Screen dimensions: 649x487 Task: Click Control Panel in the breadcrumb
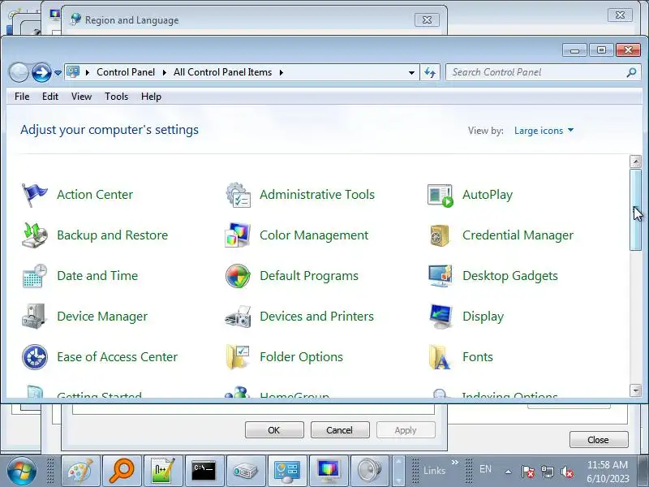(x=126, y=72)
